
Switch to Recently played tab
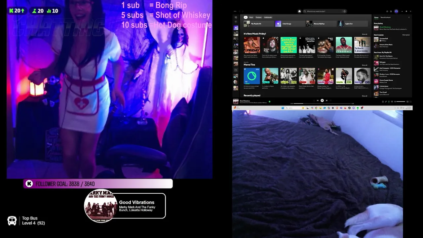(x=385, y=17)
